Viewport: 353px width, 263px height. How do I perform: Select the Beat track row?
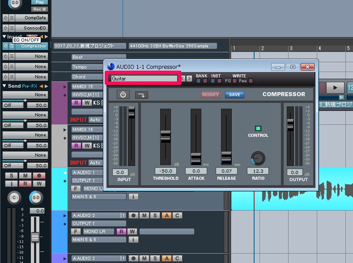pyautogui.click(x=99, y=57)
